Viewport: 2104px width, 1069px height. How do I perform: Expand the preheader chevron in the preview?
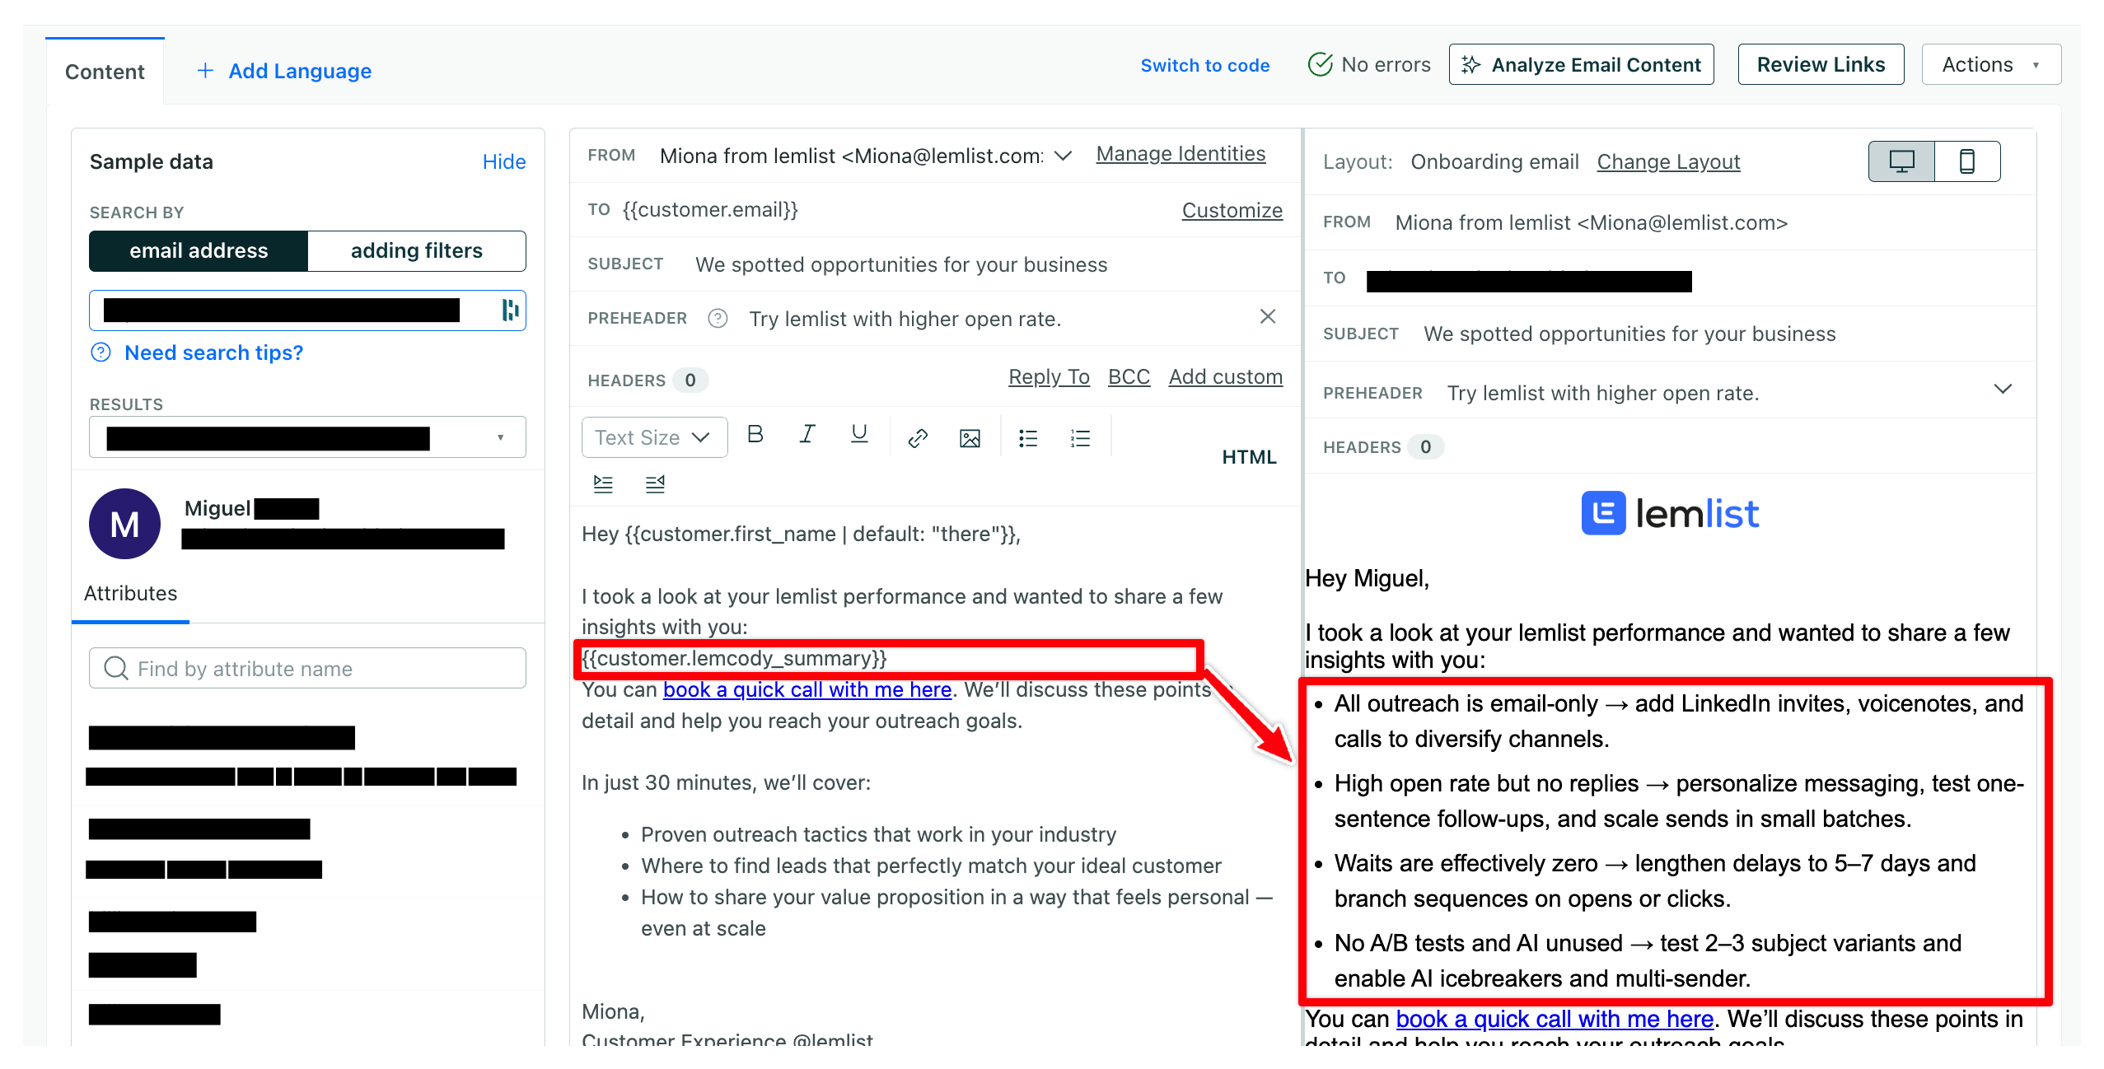click(x=2002, y=389)
